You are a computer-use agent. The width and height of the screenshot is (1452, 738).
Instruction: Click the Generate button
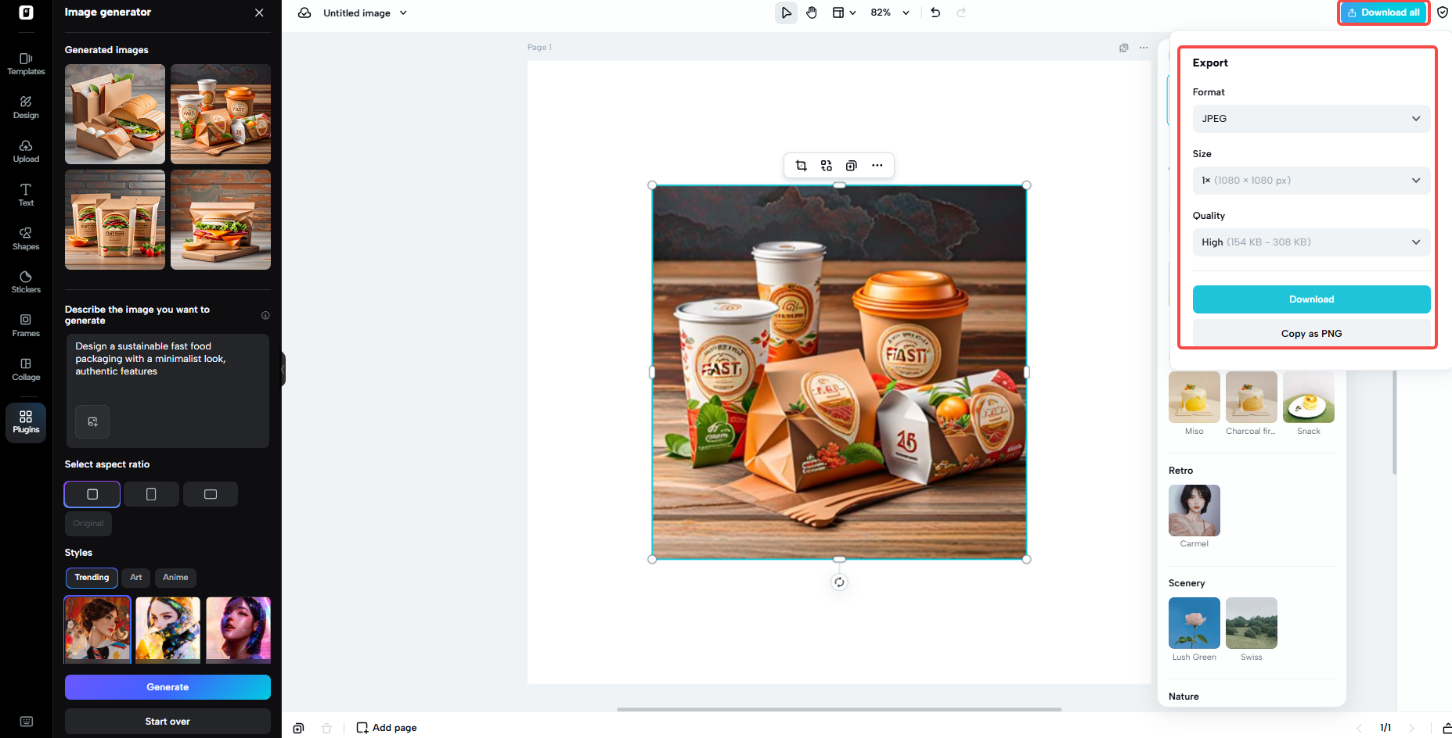[x=168, y=686]
